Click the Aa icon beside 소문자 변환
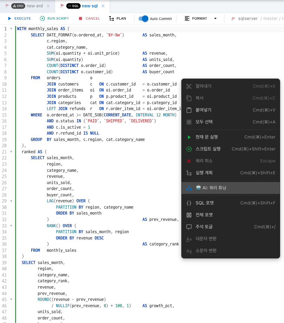 (189, 251)
